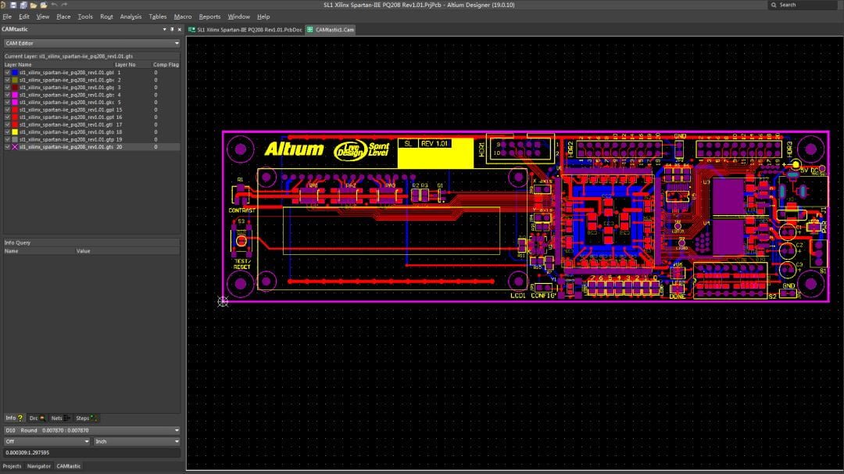
Task: Open the Rout menu
Action: point(106,16)
